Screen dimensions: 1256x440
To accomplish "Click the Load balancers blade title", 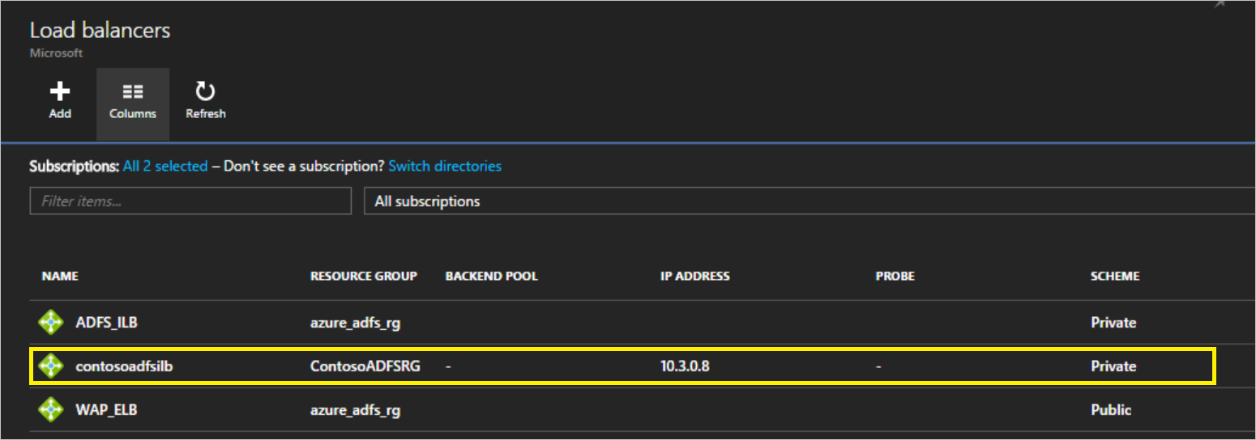I will pyautogui.click(x=100, y=31).
